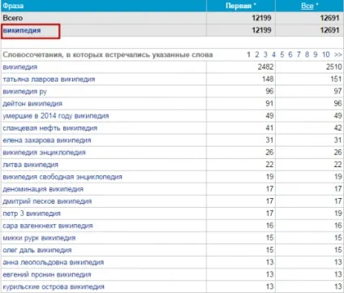This screenshot has width=344, height=293.
Task: Go to results page 7
Action: [x=299, y=54]
